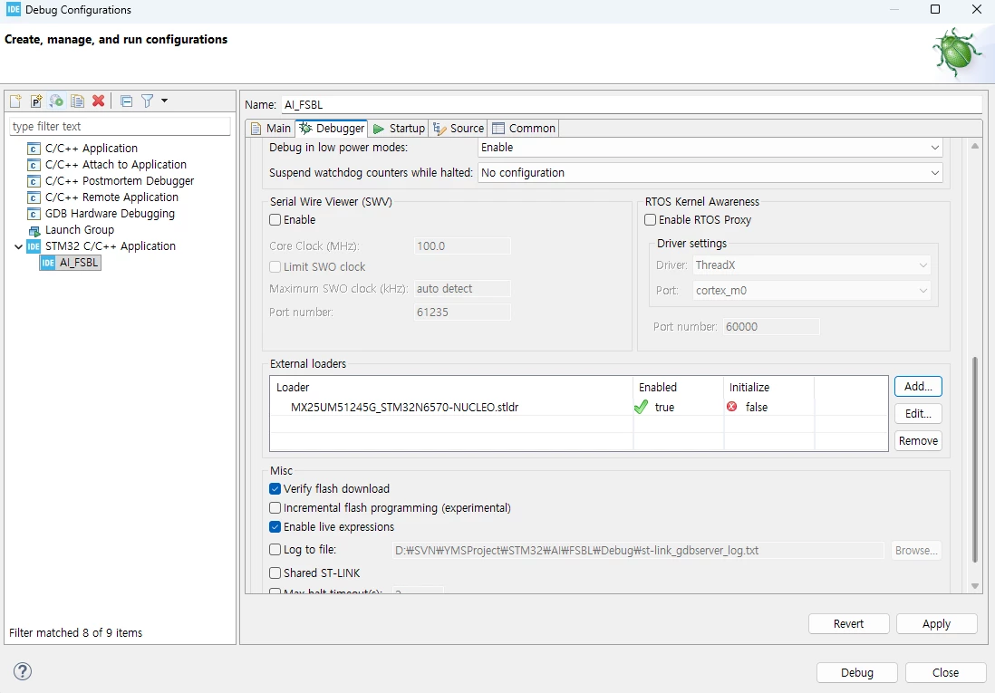995x693 pixels.
Task: Click the Export launch configuration icon
Action: point(56,101)
